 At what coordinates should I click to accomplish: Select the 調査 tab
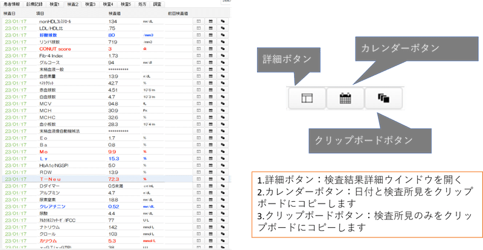click(157, 4)
